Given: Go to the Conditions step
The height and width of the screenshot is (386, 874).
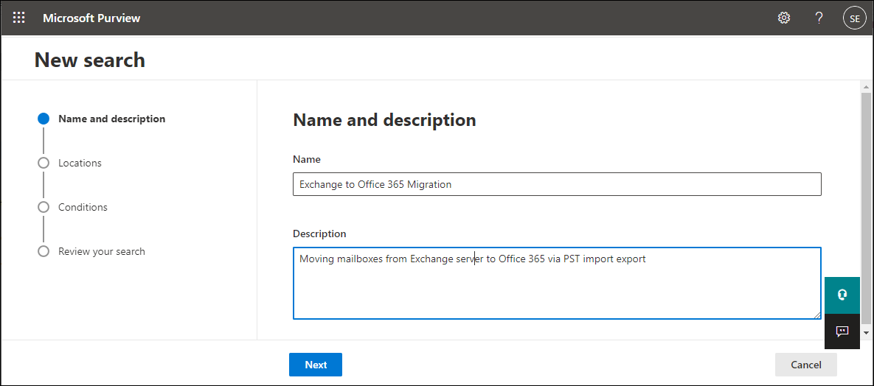Looking at the screenshot, I should coord(83,207).
